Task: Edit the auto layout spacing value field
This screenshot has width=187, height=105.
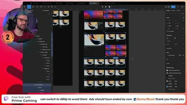Action: [x=169, y=41]
